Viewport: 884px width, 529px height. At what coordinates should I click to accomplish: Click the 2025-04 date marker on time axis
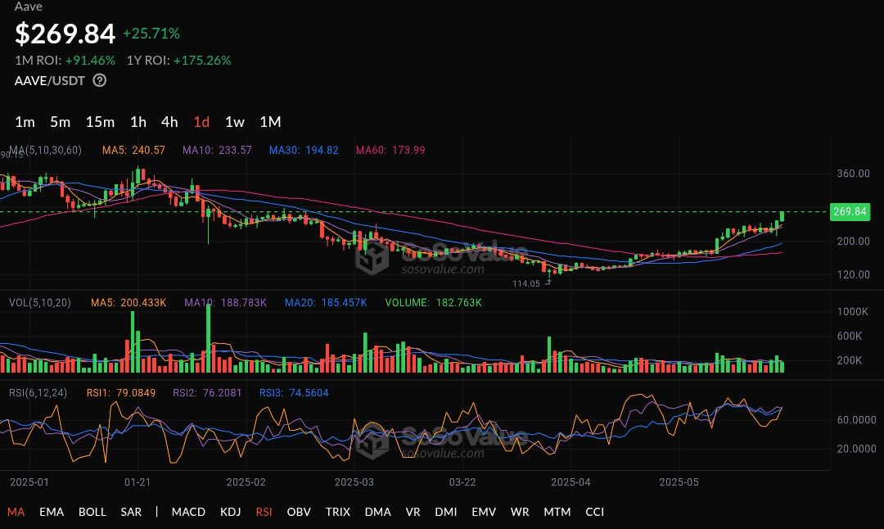[x=571, y=482]
